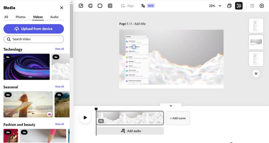The width and height of the screenshot is (269, 143).
Task: Switch to the Audio tab
Action: click(x=54, y=17)
